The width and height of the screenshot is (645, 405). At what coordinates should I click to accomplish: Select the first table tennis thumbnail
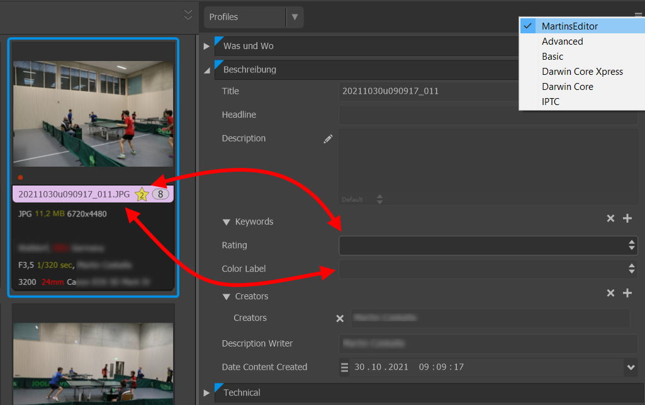click(93, 114)
